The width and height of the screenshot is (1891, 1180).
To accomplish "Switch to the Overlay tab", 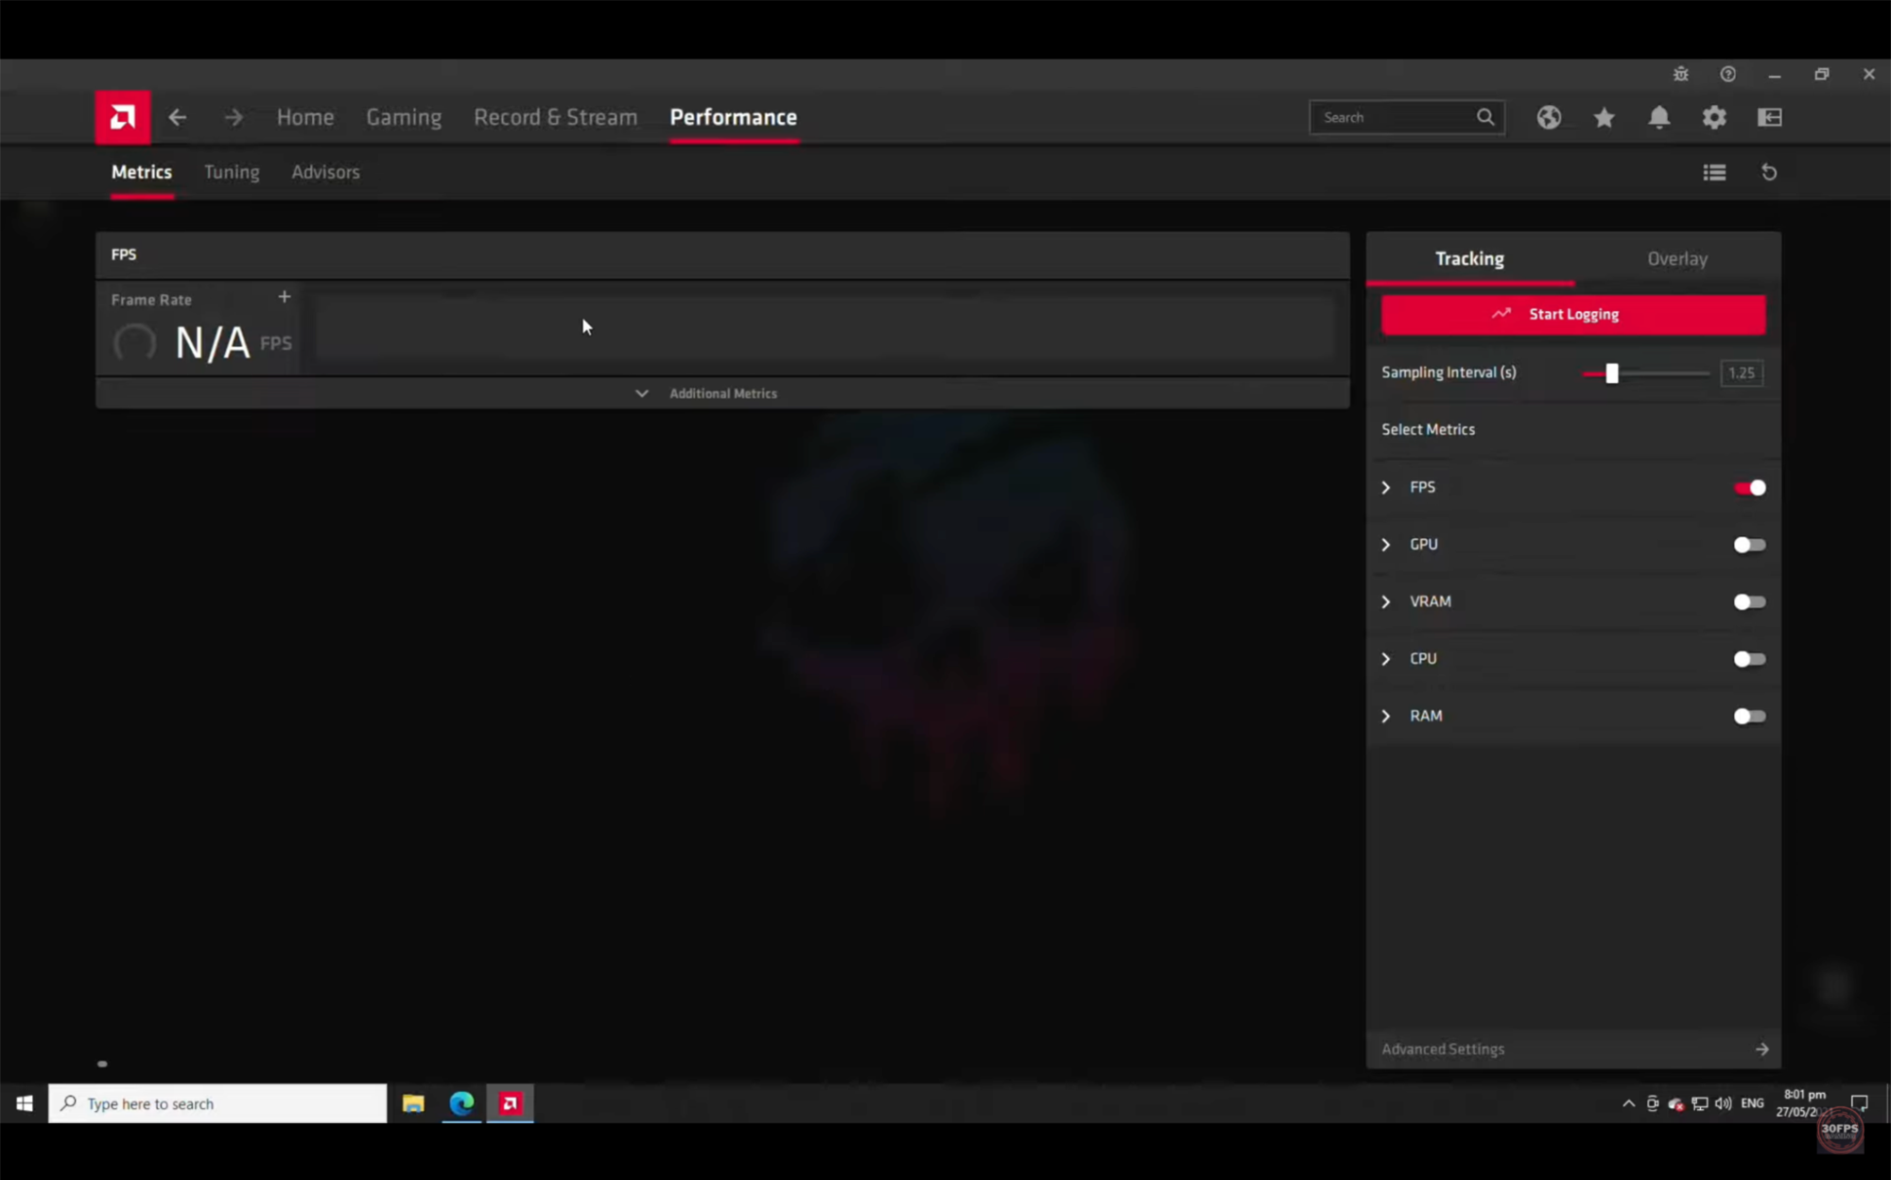I will point(1677,259).
